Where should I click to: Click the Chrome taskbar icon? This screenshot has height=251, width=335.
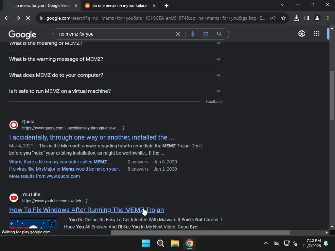[189, 243]
